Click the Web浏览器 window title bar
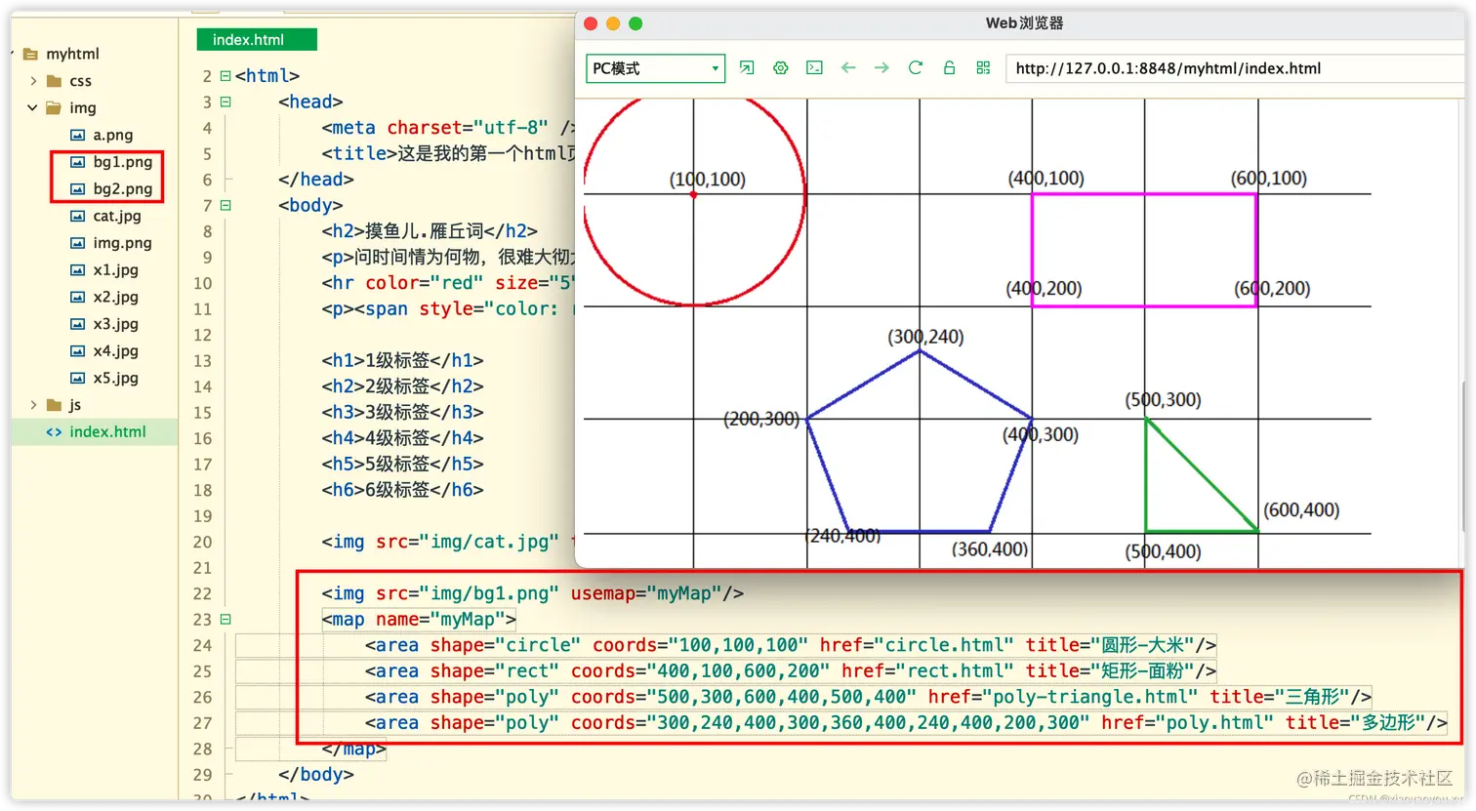The image size is (1476, 811). [x=1024, y=23]
